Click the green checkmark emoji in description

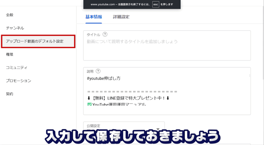coord(89,104)
